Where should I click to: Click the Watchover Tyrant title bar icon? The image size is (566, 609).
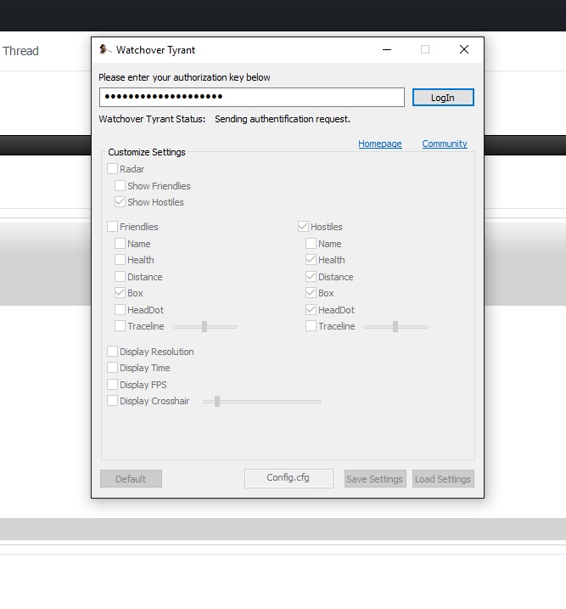(x=105, y=50)
